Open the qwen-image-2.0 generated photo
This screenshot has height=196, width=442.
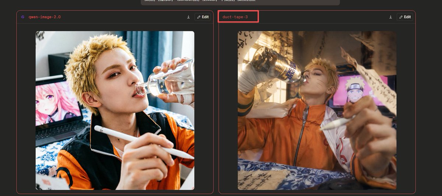(115, 110)
